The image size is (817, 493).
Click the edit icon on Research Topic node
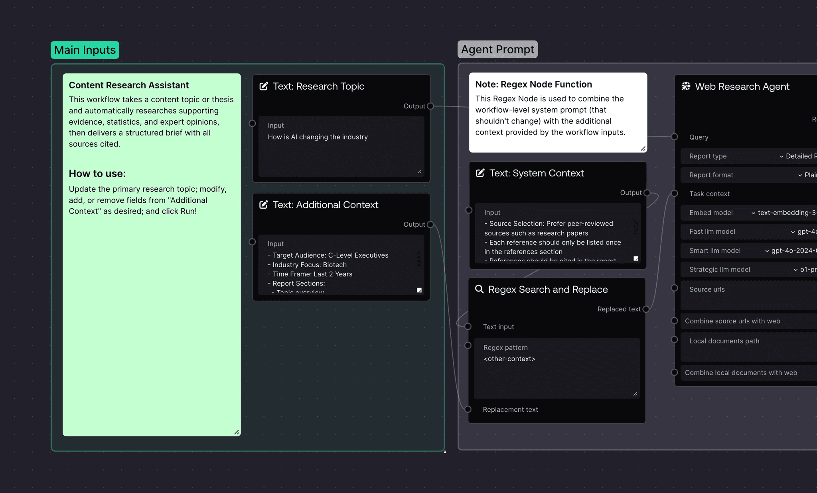[x=264, y=86]
